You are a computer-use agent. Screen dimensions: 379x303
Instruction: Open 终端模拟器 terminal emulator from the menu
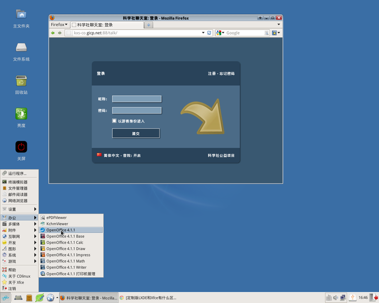(19, 182)
